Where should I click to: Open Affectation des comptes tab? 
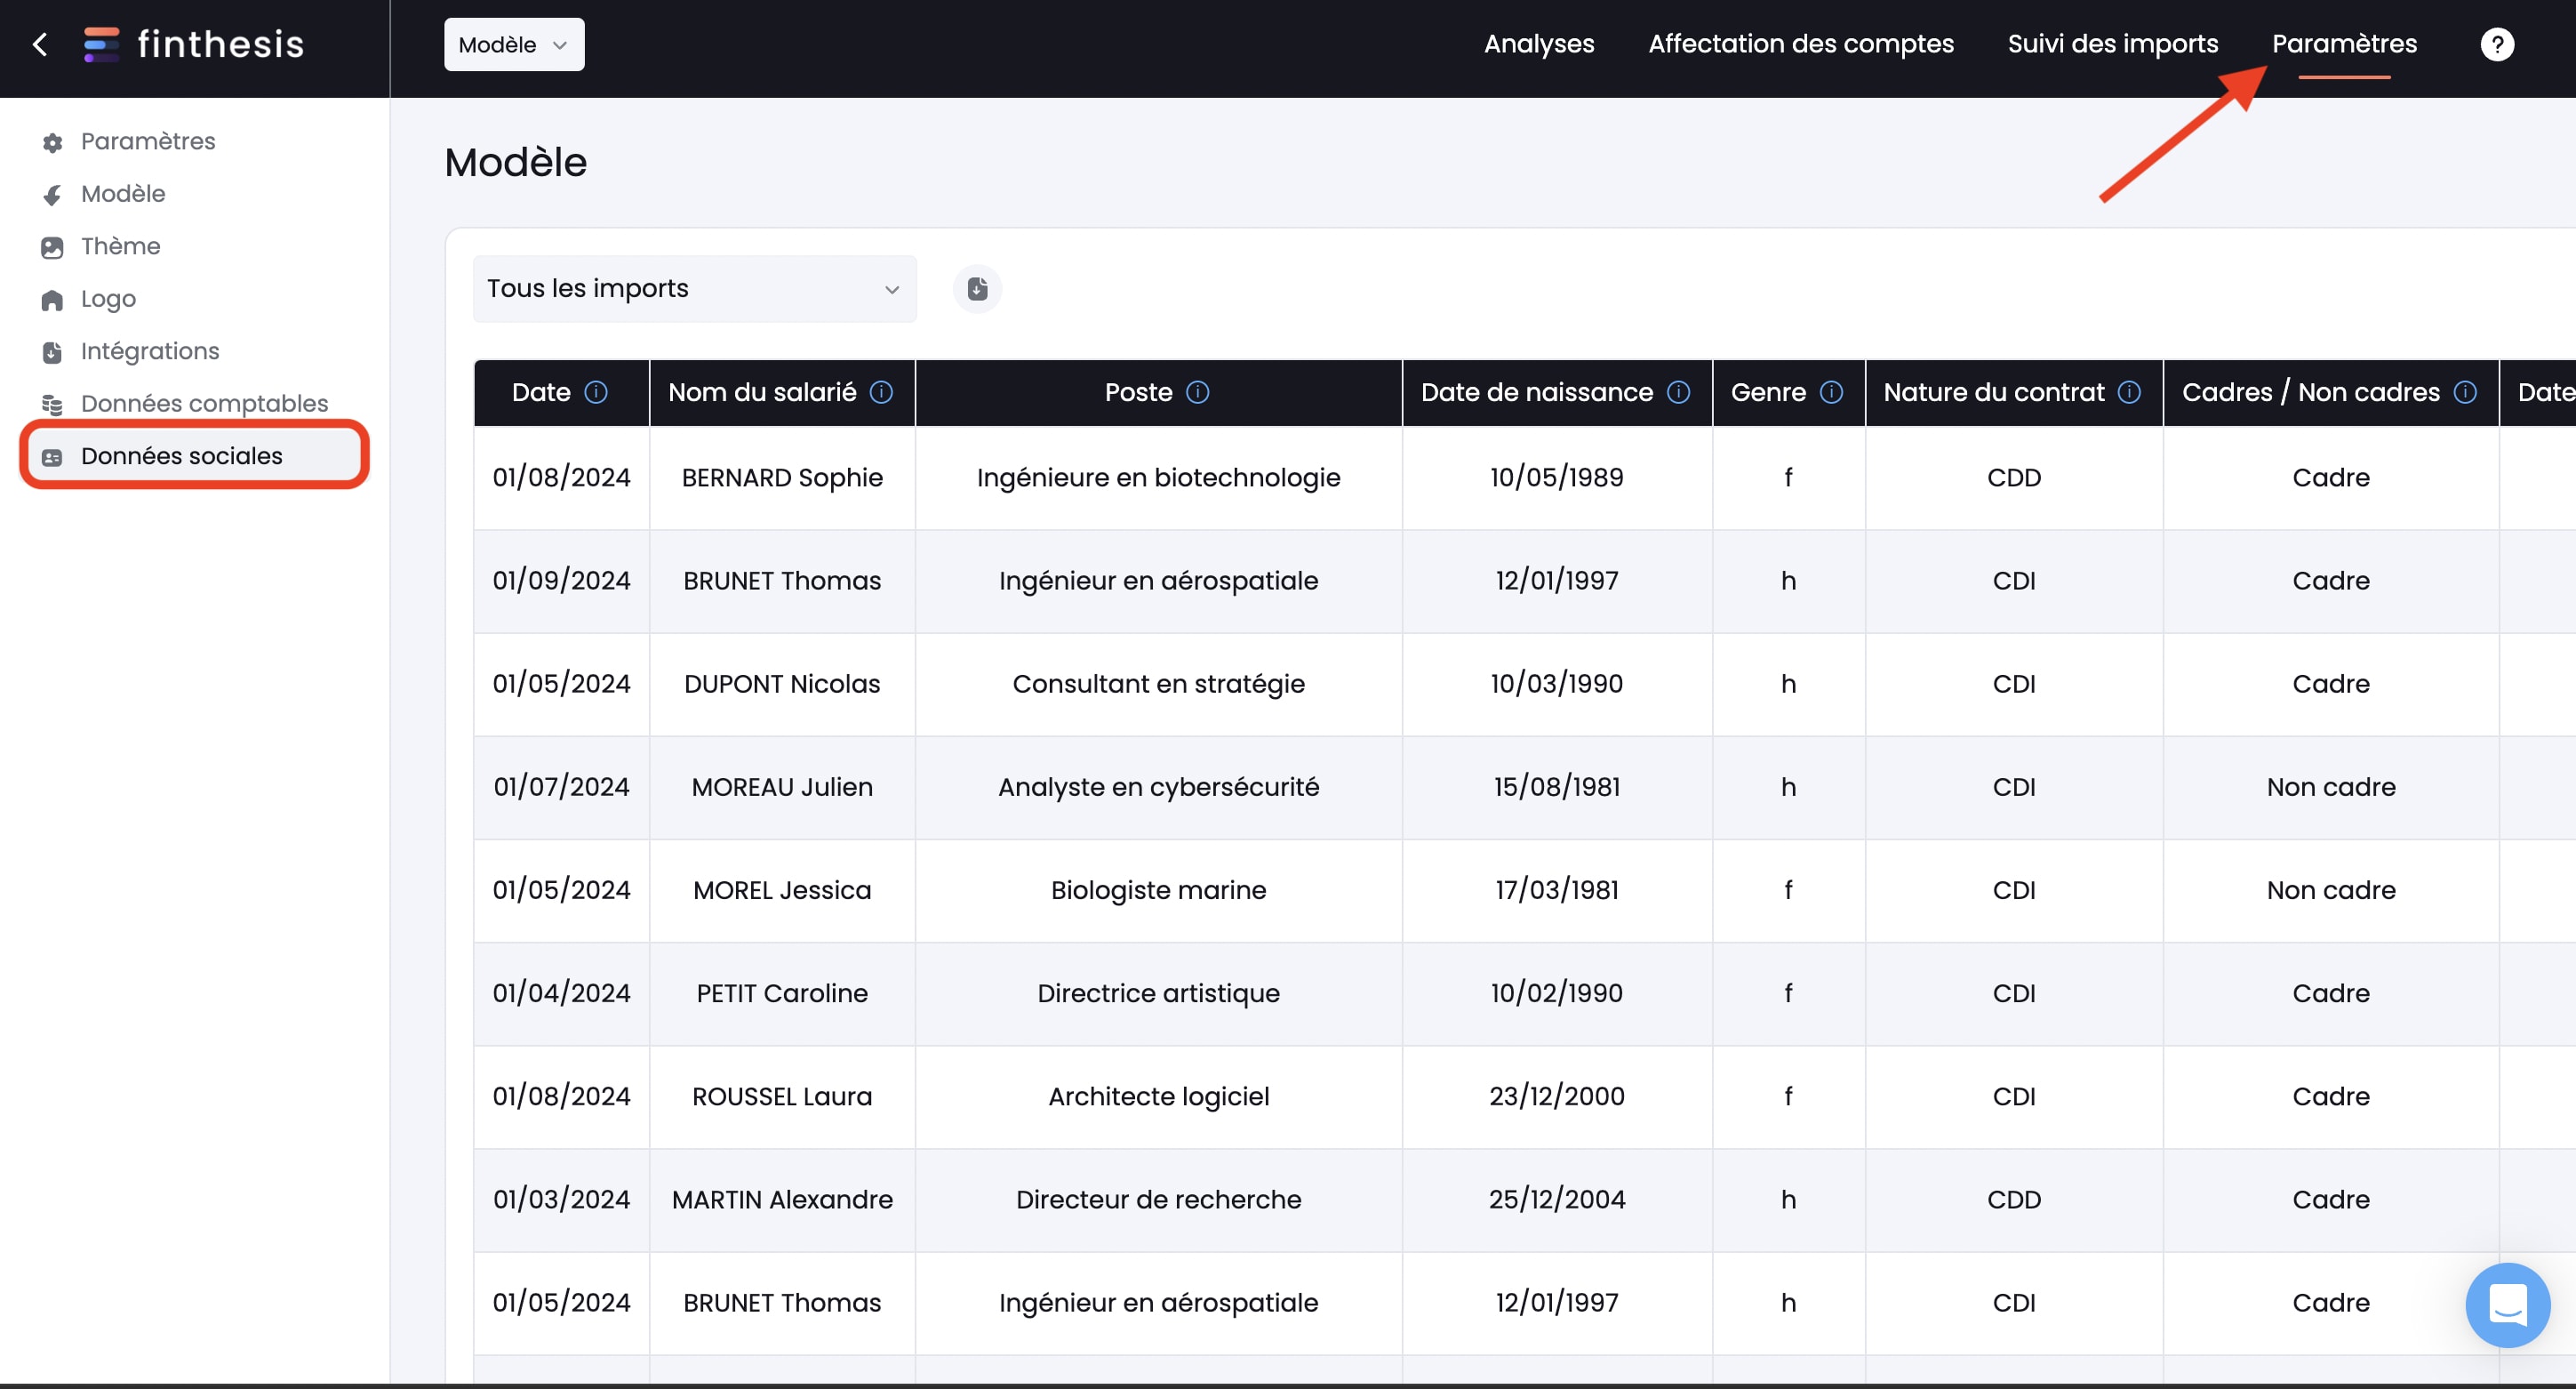tap(1801, 44)
